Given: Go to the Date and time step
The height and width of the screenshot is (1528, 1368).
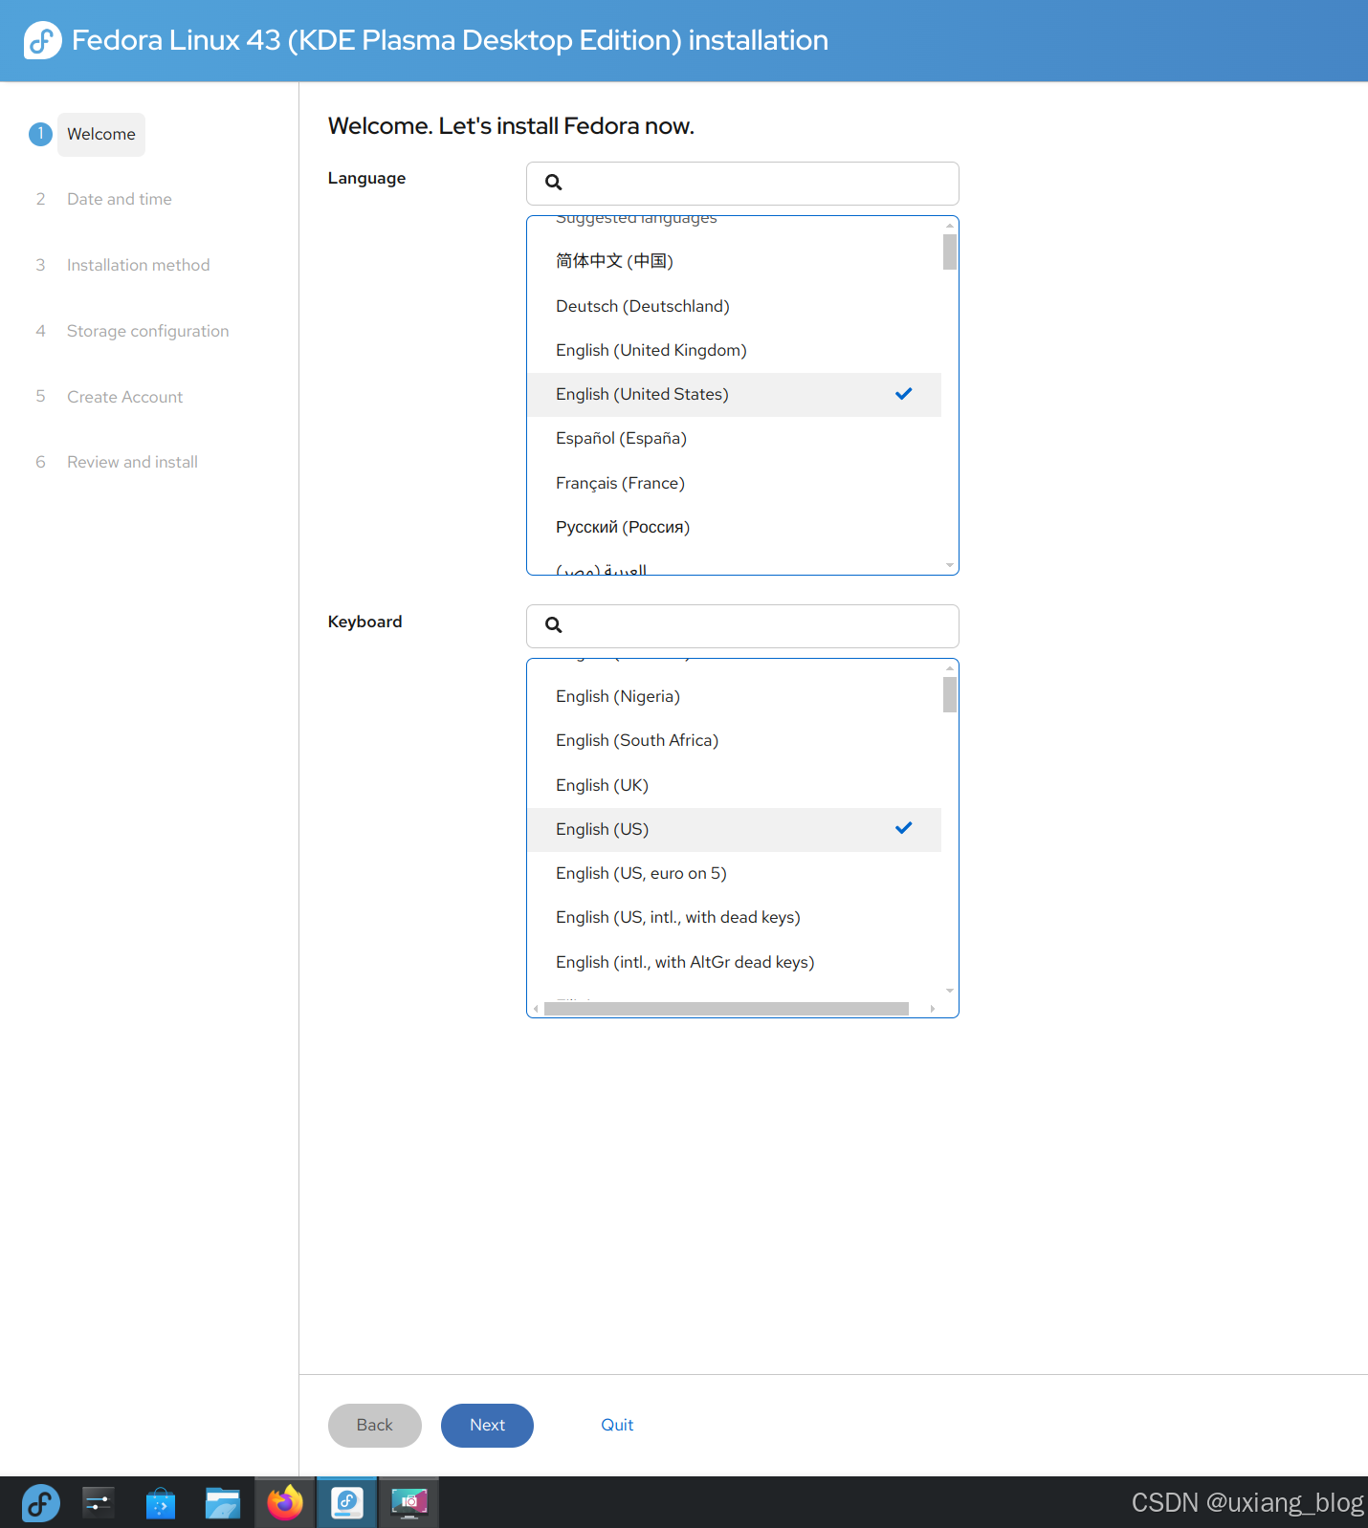Looking at the screenshot, I should (120, 199).
